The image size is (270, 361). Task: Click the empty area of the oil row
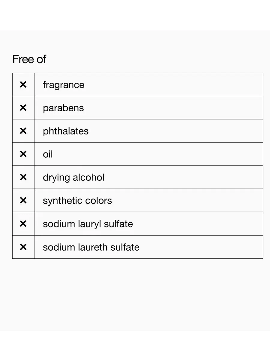(x=157, y=154)
